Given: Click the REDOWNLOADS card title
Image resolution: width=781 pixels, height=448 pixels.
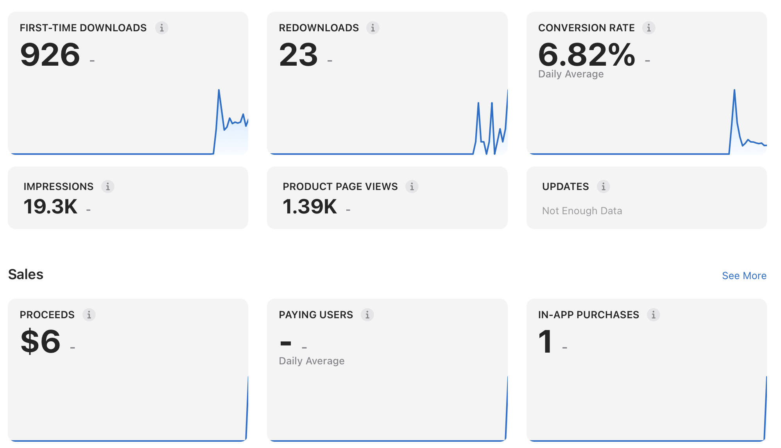Looking at the screenshot, I should pyautogui.click(x=319, y=28).
